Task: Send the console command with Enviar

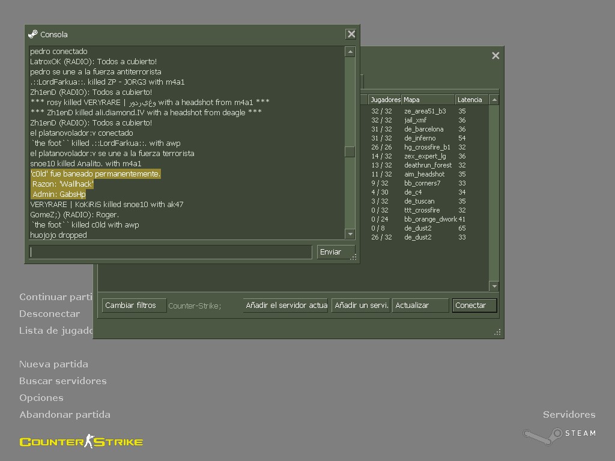Action: coord(336,252)
